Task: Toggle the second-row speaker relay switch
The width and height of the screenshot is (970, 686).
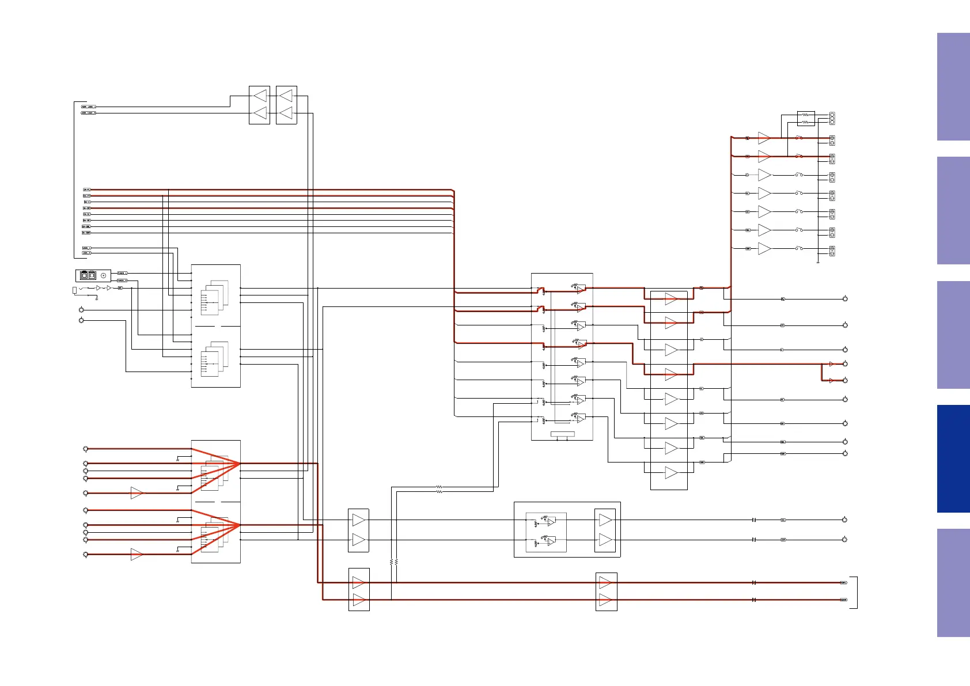Action: point(799,156)
